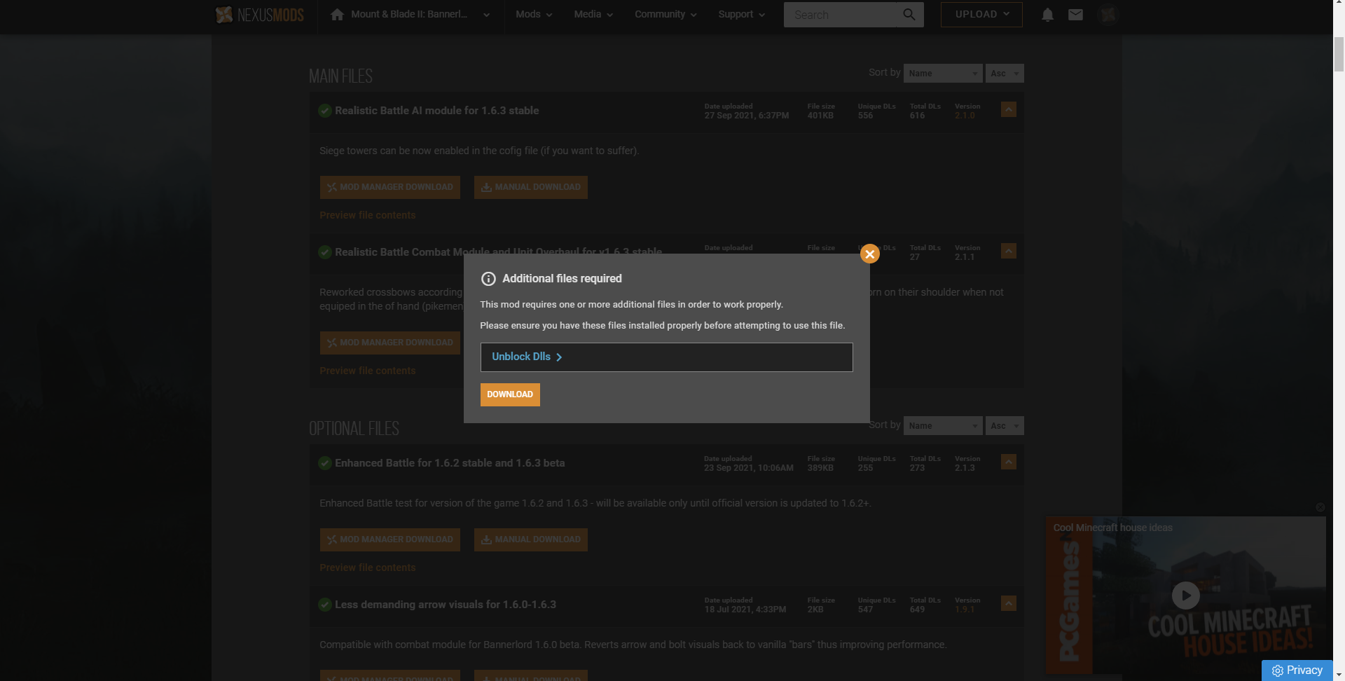Open the Media menu
Viewport: 1345px width, 681px height.
pos(593,15)
